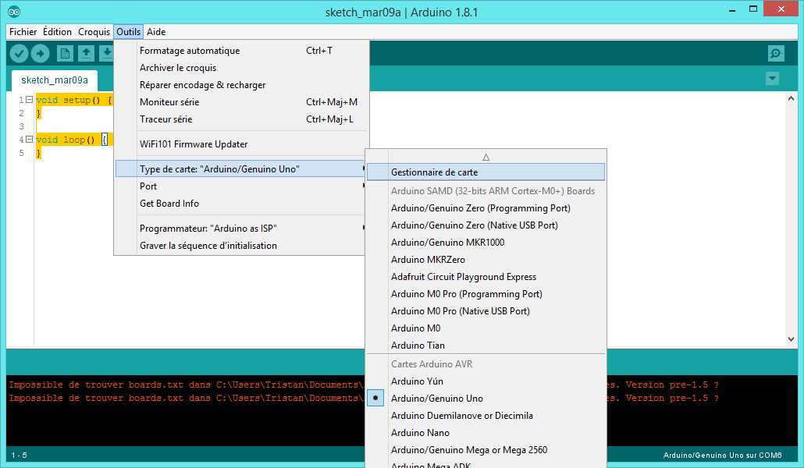The height and width of the screenshot is (468, 804).
Task: Create a new sketch with the New icon
Action: click(65, 53)
